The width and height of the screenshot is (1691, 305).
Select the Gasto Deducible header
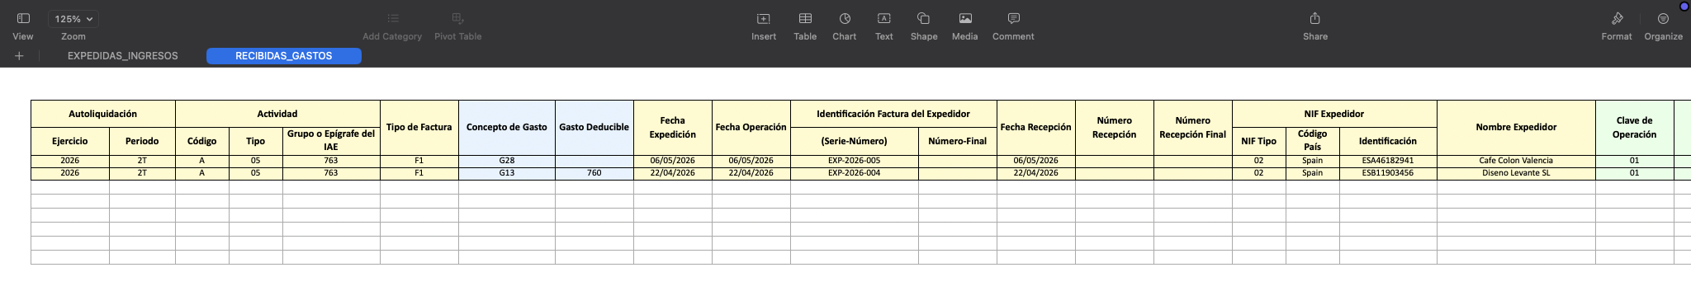(x=594, y=128)
